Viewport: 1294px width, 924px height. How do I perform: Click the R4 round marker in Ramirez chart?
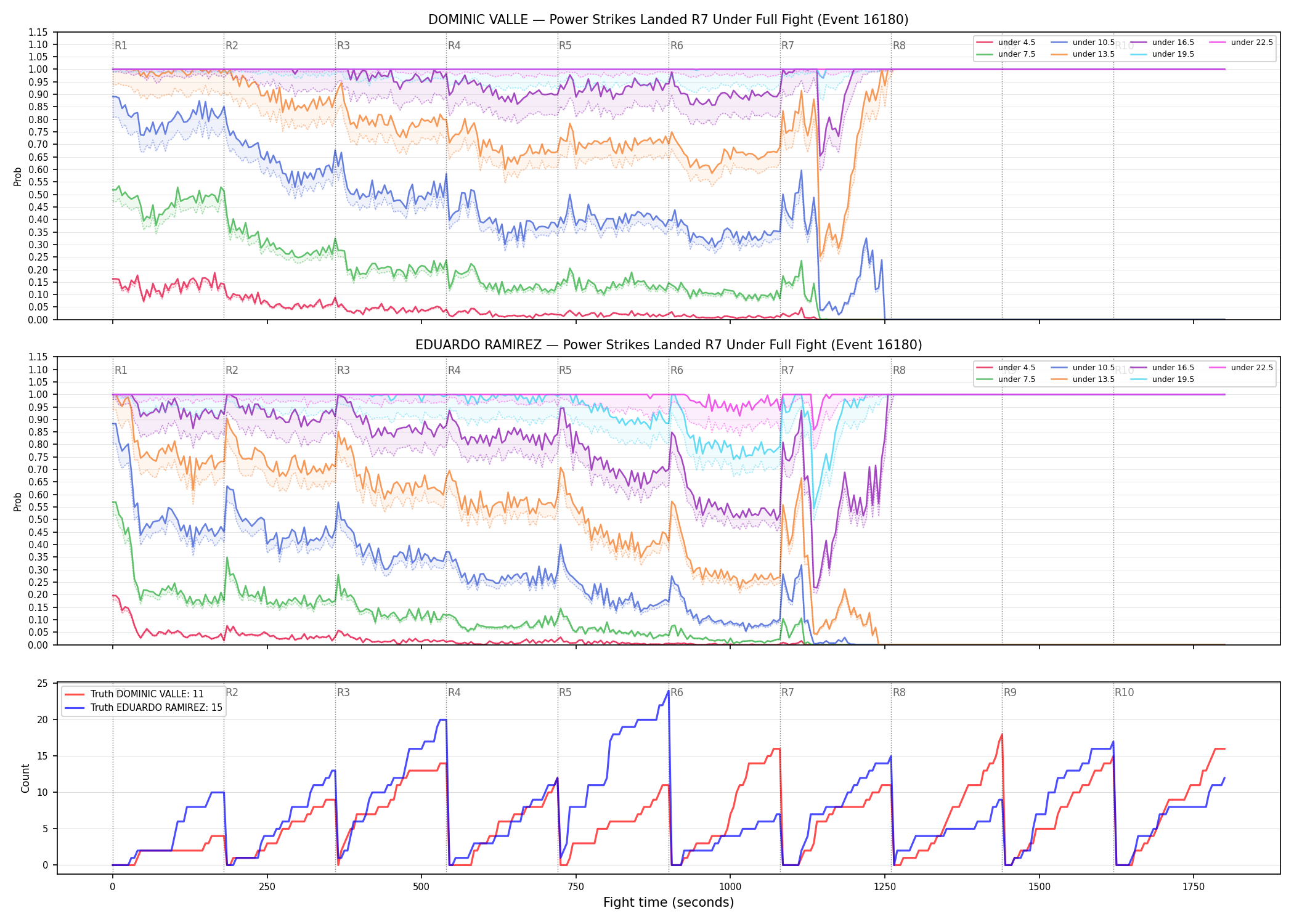point(454,370)
